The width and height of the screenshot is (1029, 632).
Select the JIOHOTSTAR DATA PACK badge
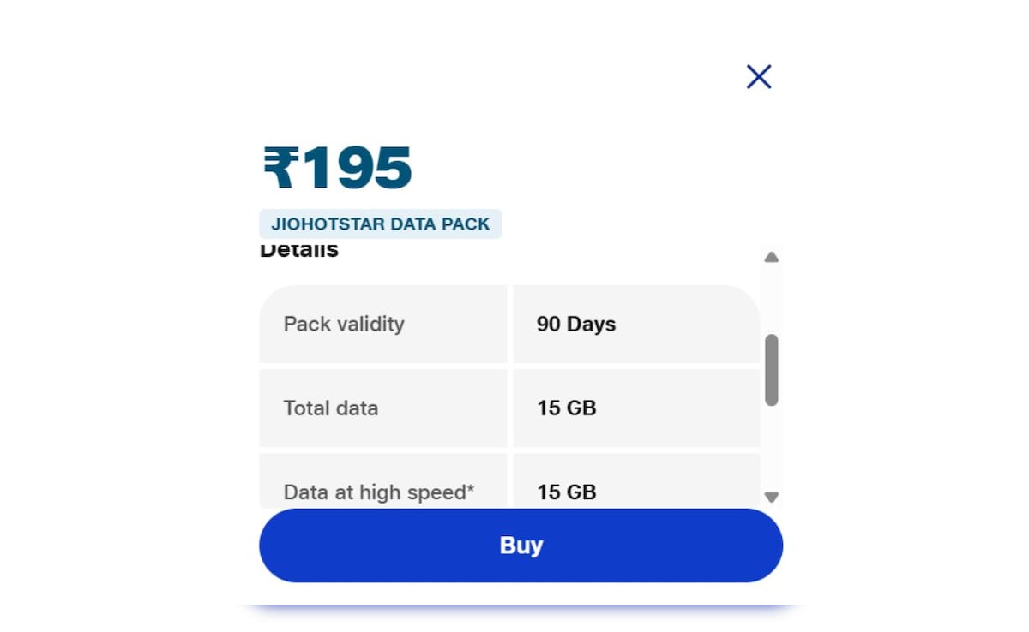(x=380, y=224)
